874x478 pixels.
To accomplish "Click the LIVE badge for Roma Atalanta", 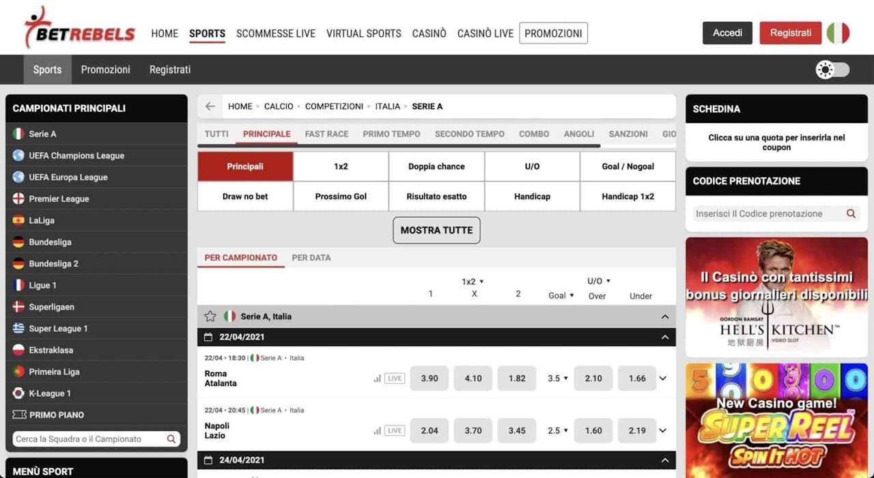I will click(x=395, y=378).
